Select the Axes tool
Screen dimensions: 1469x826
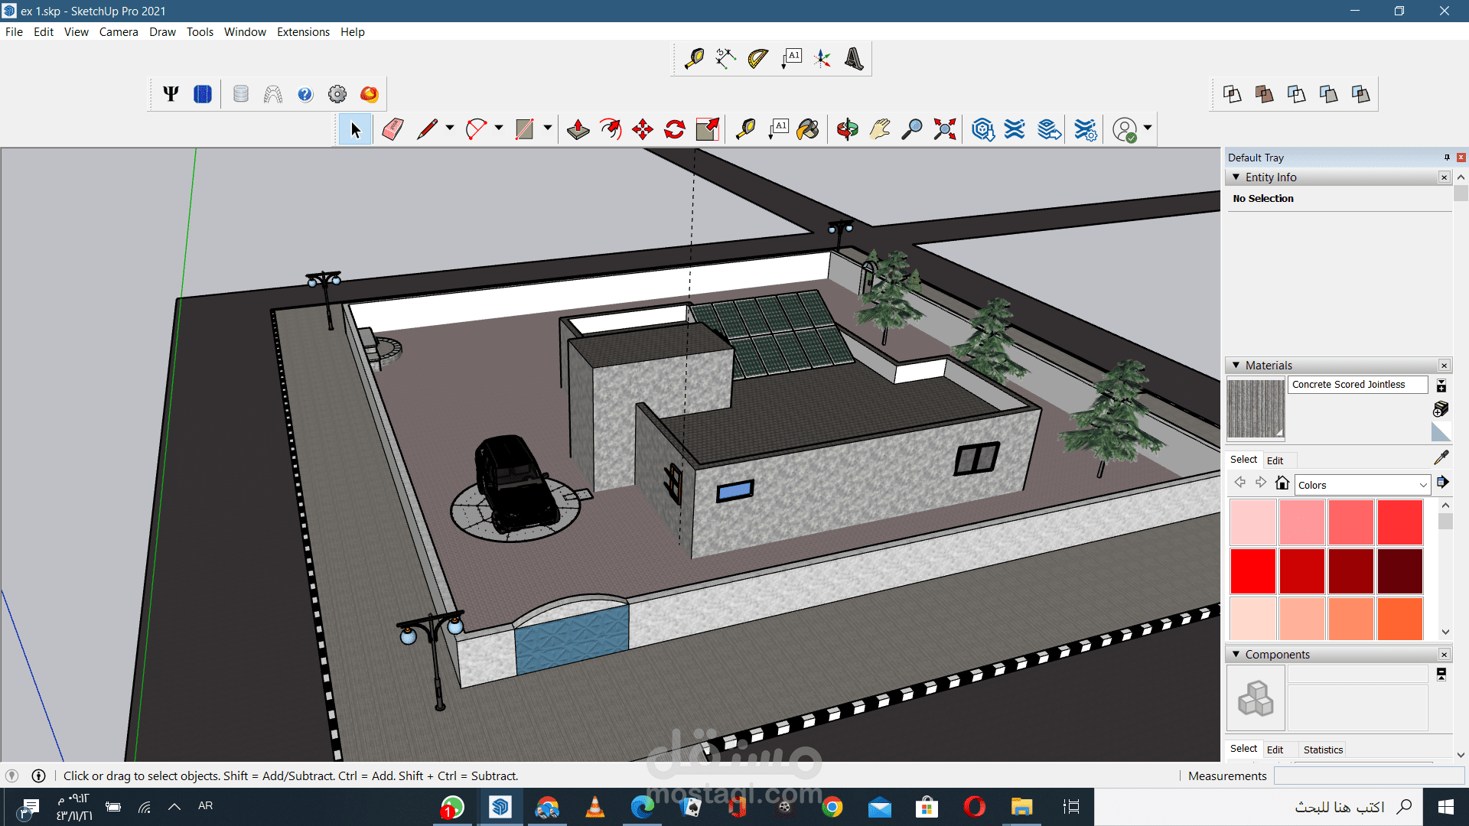[x=823, y=59]
